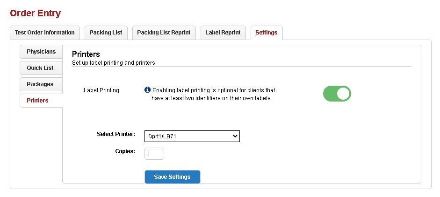Select the Label Reprint tab
Image resolution: width=440 pixels, height=197 pixels.
pyautogui.click(x=223, y=33)
